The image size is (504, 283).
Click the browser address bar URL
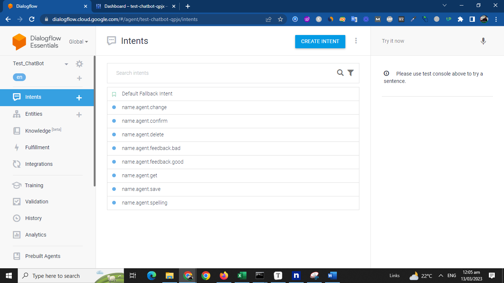pyautogui.click(x=125, y=19)
